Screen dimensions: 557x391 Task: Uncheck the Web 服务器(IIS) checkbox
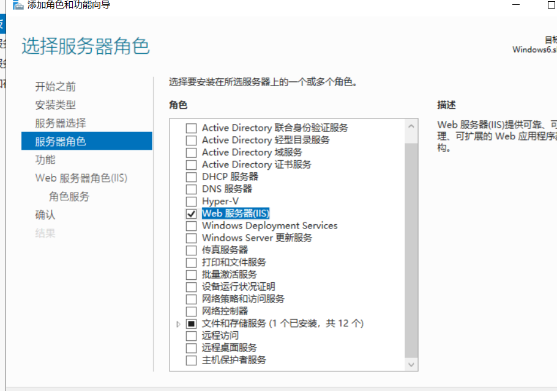(191, 213)
